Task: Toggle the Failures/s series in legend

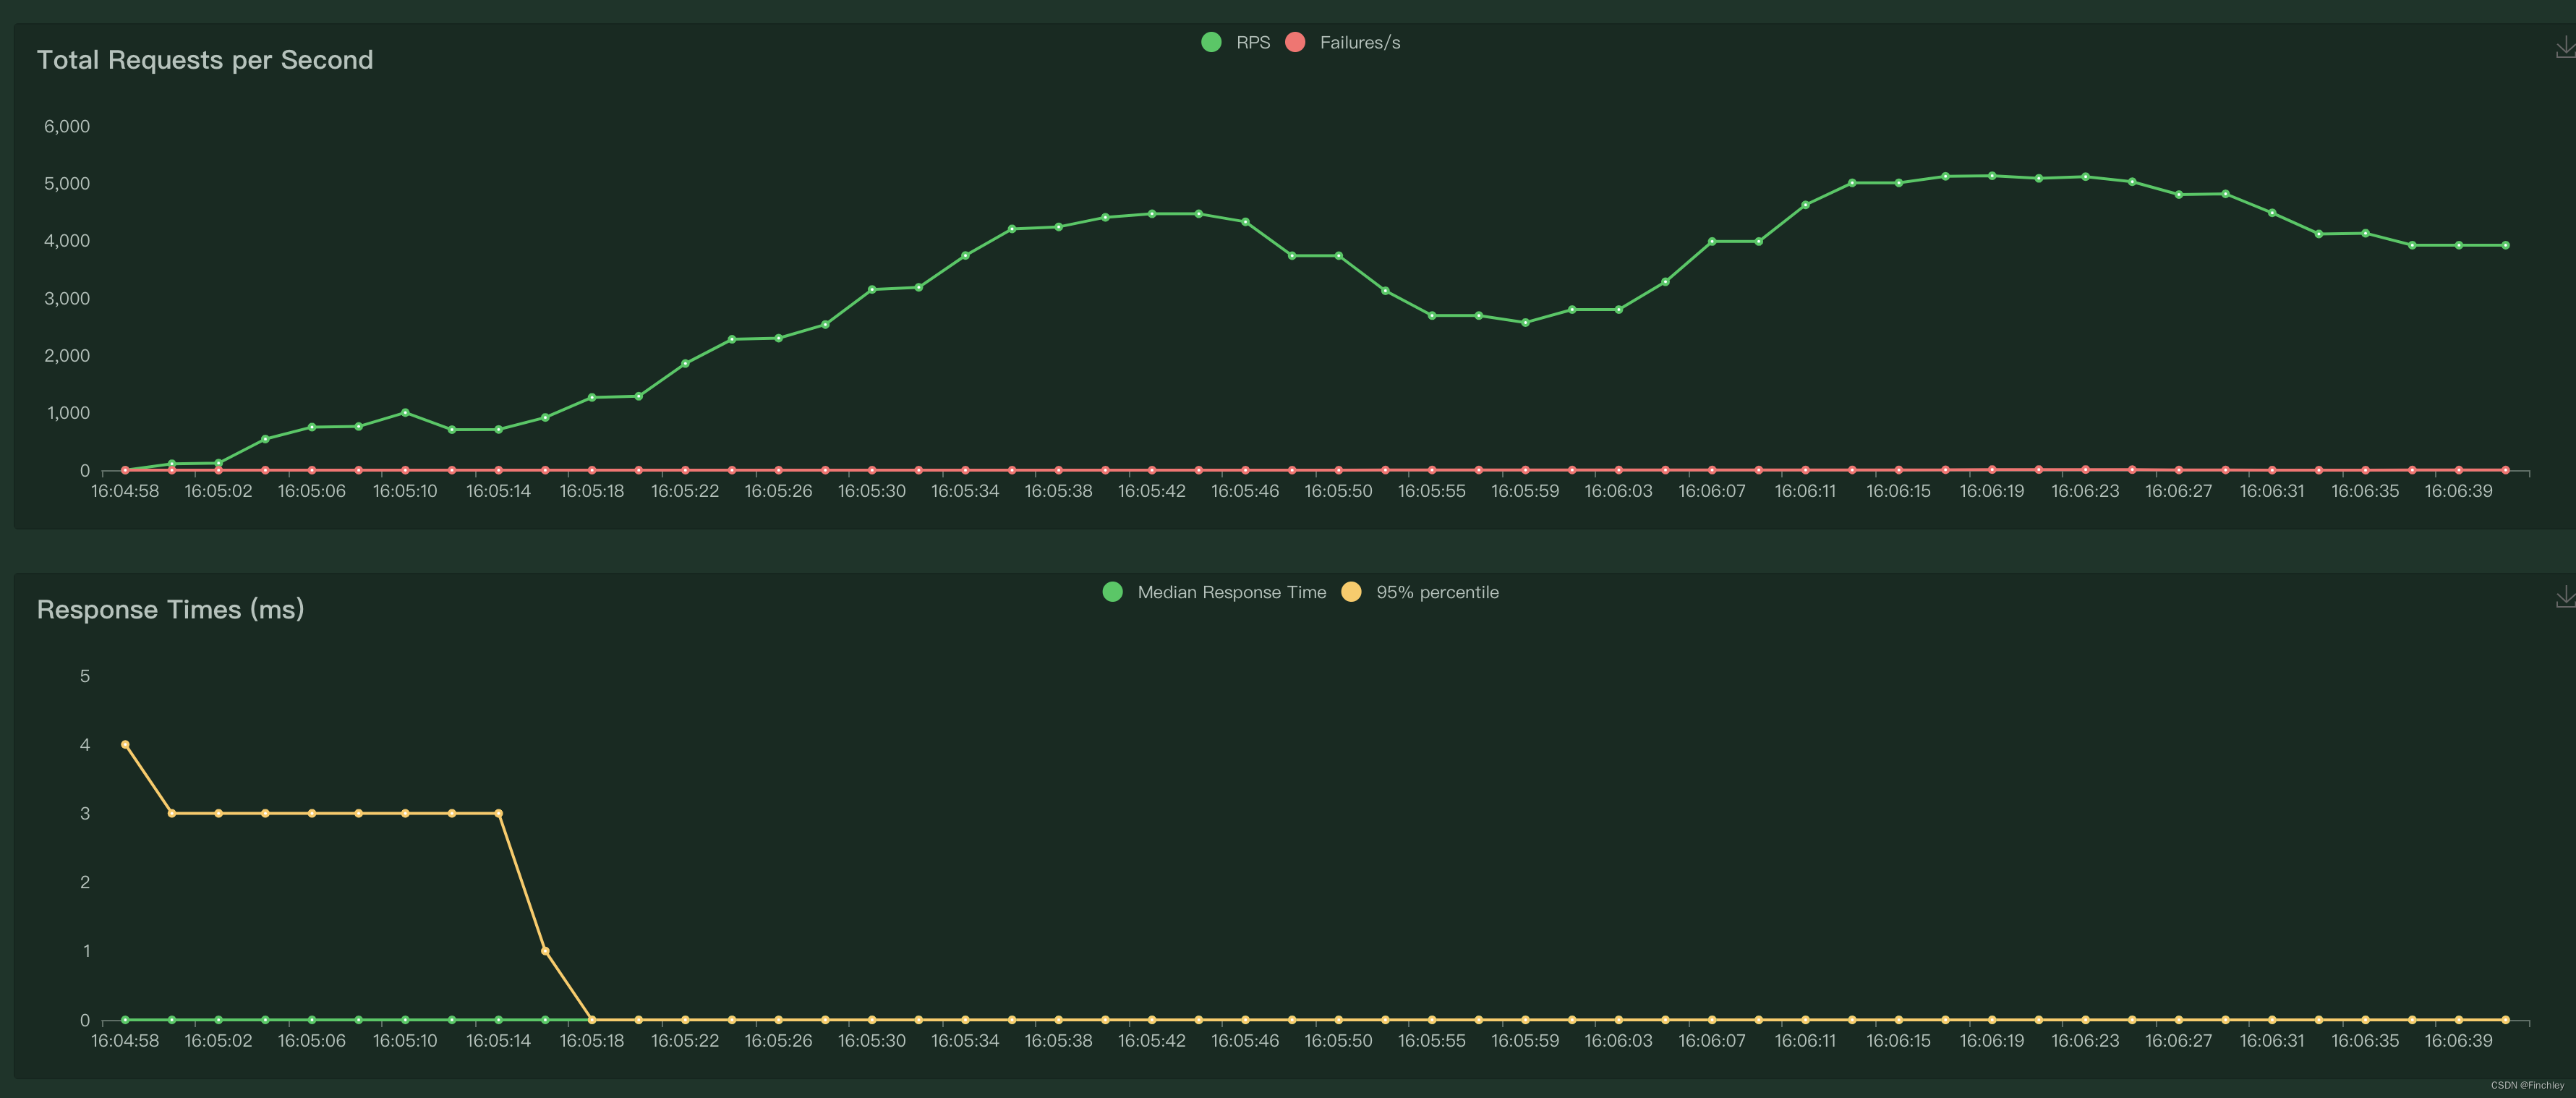Action: [x=1342, y=42]
